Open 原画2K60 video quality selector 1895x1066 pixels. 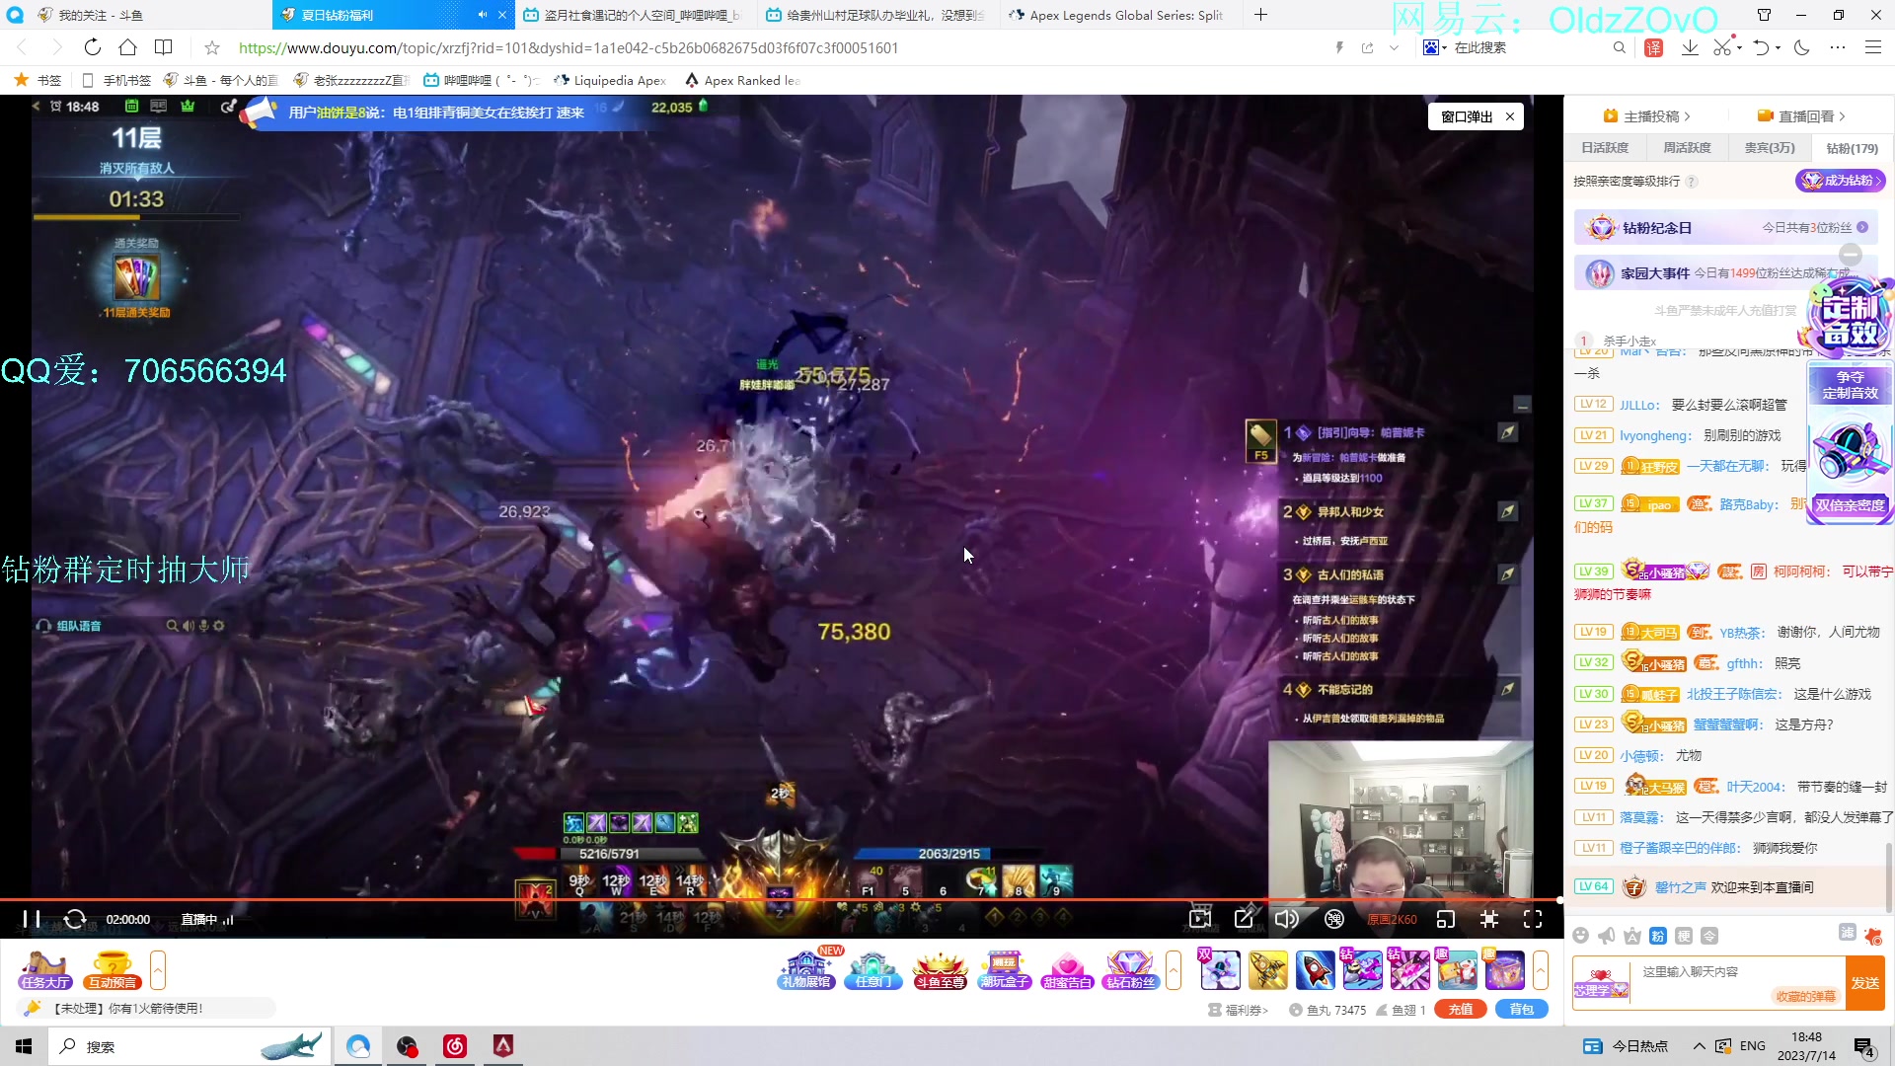click(x=1392, y=919)
